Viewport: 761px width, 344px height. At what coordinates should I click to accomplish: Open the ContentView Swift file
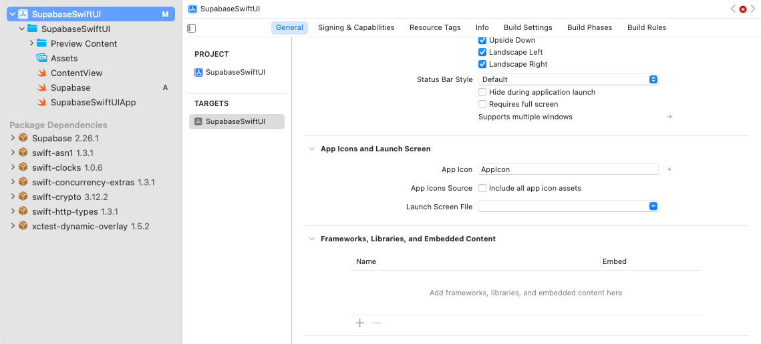76,73
